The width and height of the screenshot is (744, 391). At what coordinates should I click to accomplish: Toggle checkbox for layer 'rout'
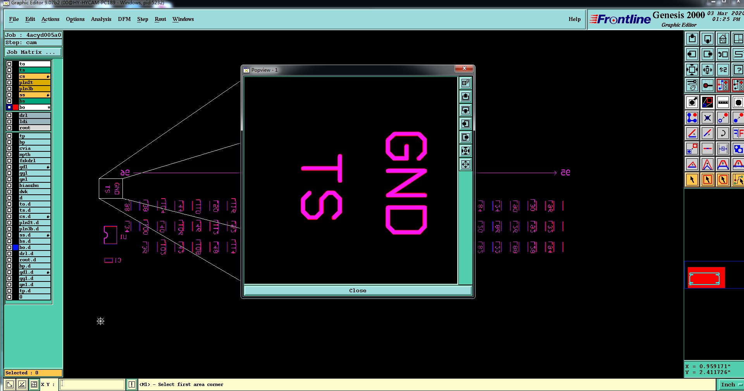9,128
